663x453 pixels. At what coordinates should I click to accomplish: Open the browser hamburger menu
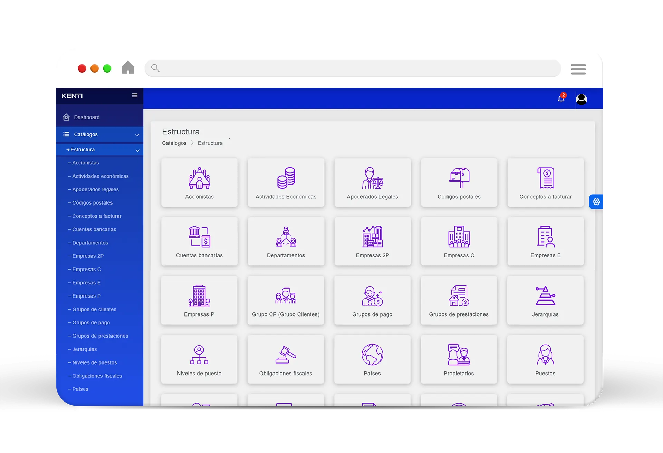pyautogui.click(x=578, y=69)
